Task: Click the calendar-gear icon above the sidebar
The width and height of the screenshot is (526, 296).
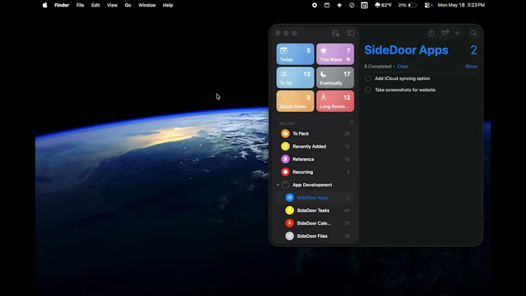Action: 335,34
